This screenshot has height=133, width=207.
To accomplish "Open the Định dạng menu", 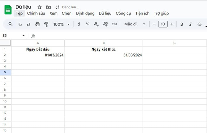I will pyautogui.click(x=85, y=13).
